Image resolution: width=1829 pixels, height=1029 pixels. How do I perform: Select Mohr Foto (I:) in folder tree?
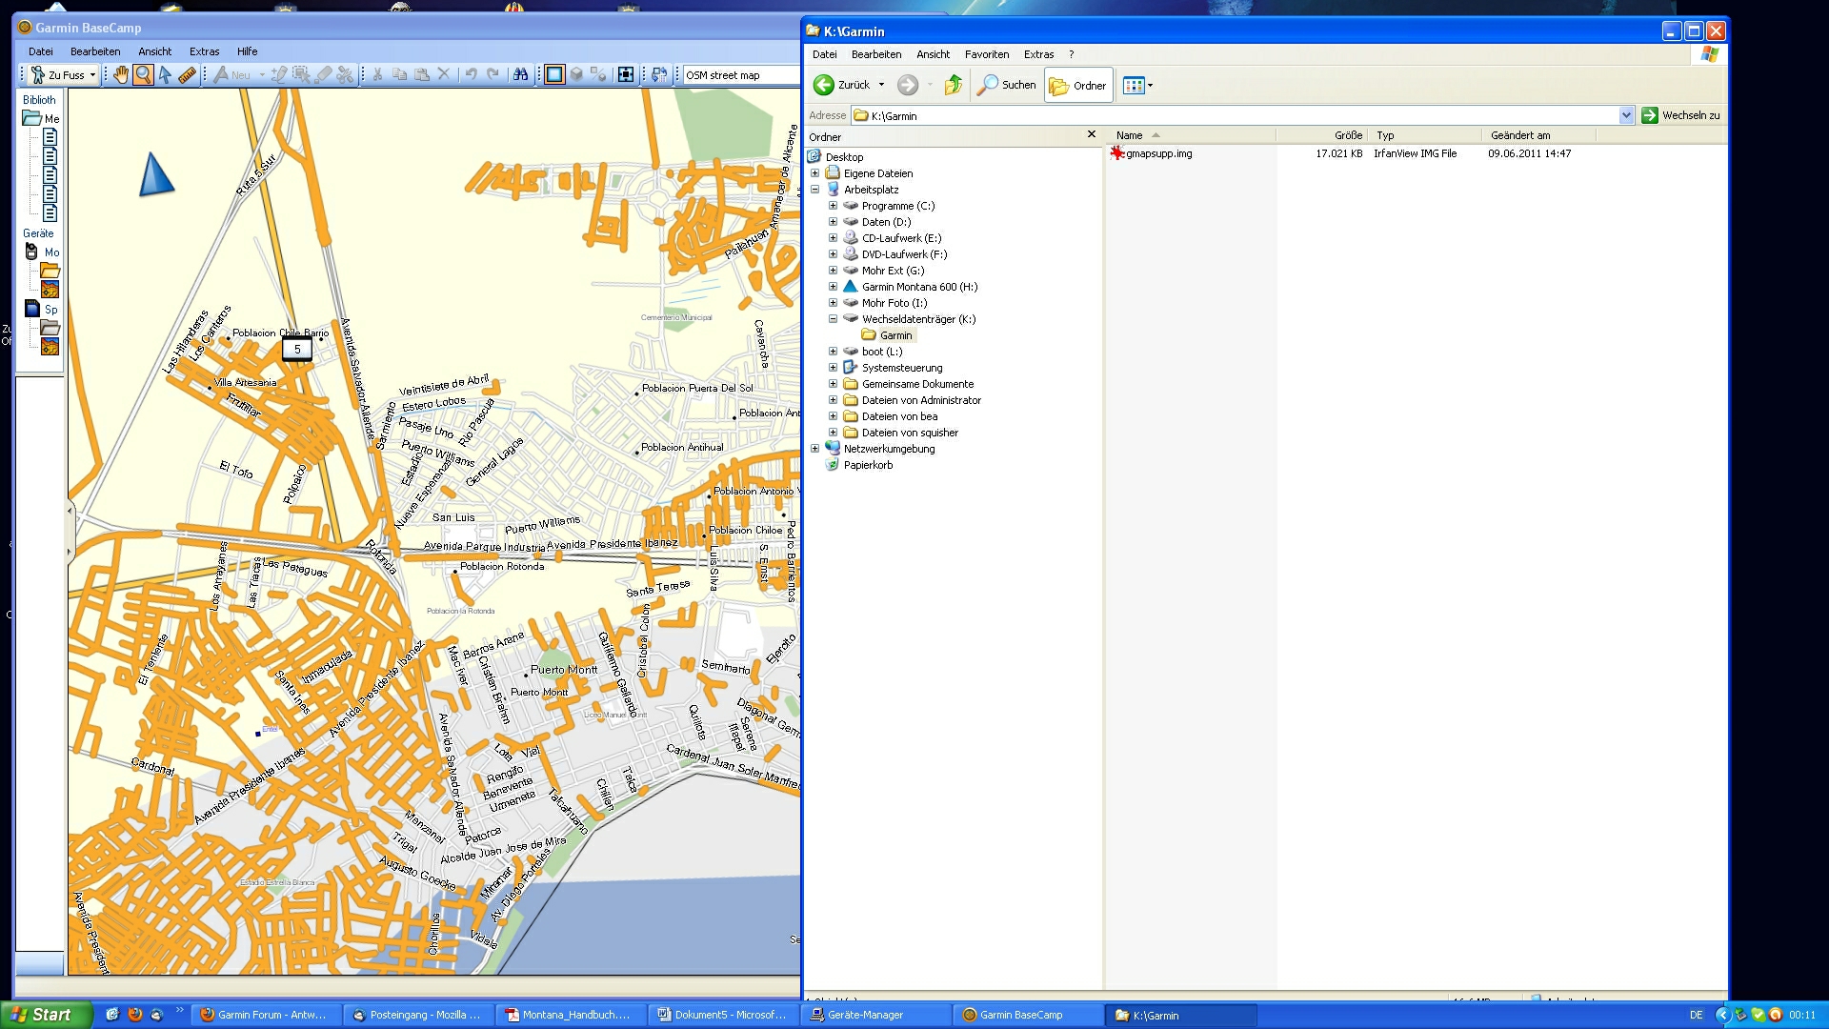pos(885,303)
